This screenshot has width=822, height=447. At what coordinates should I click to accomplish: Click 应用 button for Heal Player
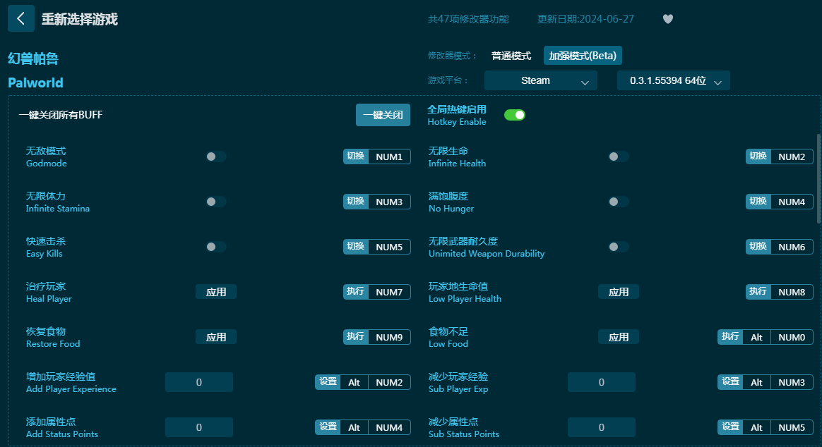[x=216, y=292]
